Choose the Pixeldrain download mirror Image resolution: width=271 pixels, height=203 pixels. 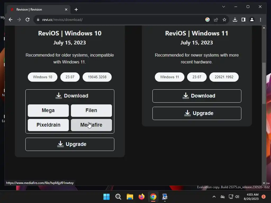click(x=48, y=125)
